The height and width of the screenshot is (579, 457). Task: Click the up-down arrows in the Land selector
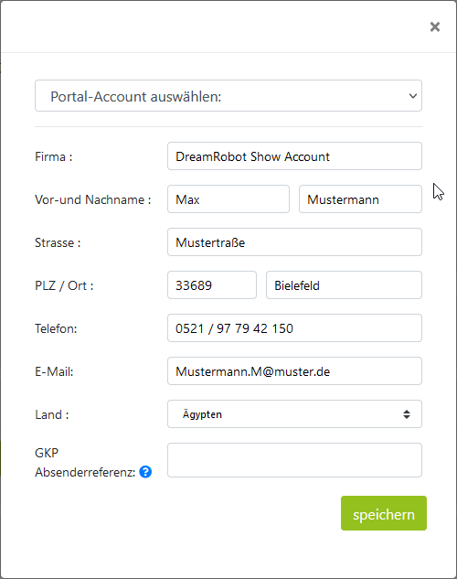tap(407, 414)
